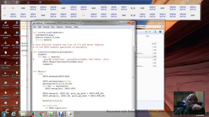Screen dimensions: 209x117
Task: Click GPIO11 pin in GPIO Emulator
Action: (114, 15)
